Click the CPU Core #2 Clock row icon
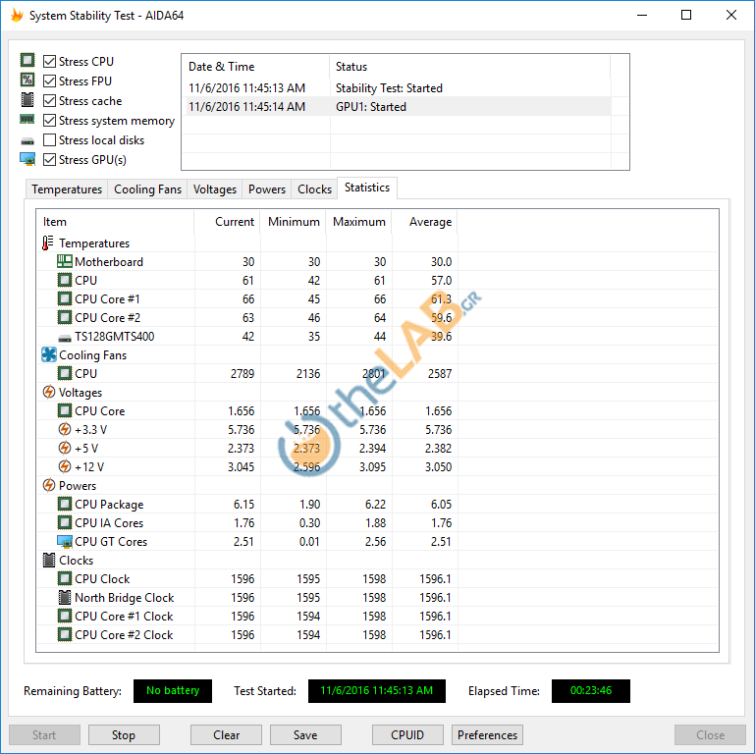Image resolution: width=755 pixels, height=754 pixels. coord(65,634)
